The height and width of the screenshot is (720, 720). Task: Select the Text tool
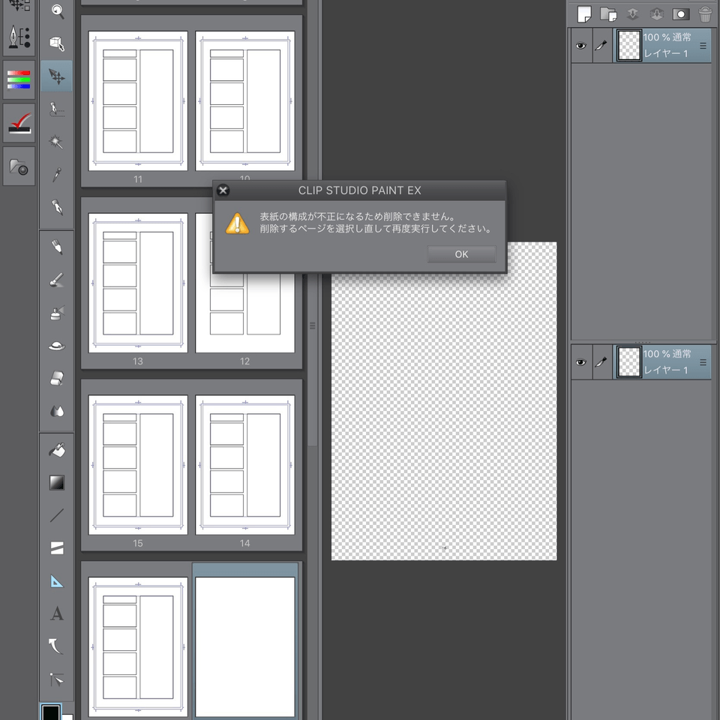[57, 614]
